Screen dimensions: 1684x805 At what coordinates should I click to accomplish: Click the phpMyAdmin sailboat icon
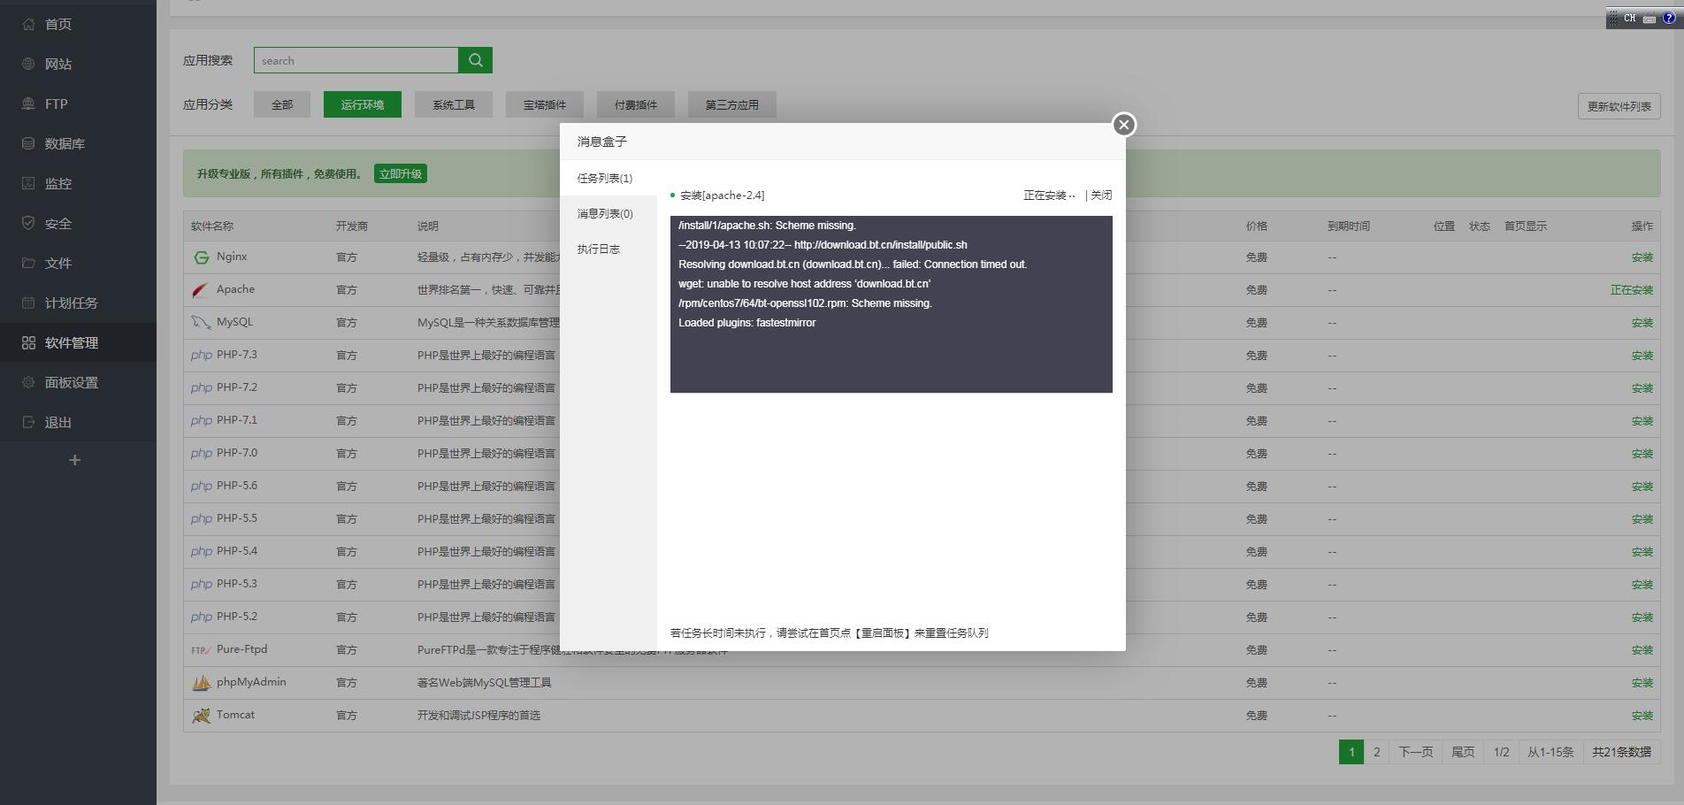[x=201, y=683]
